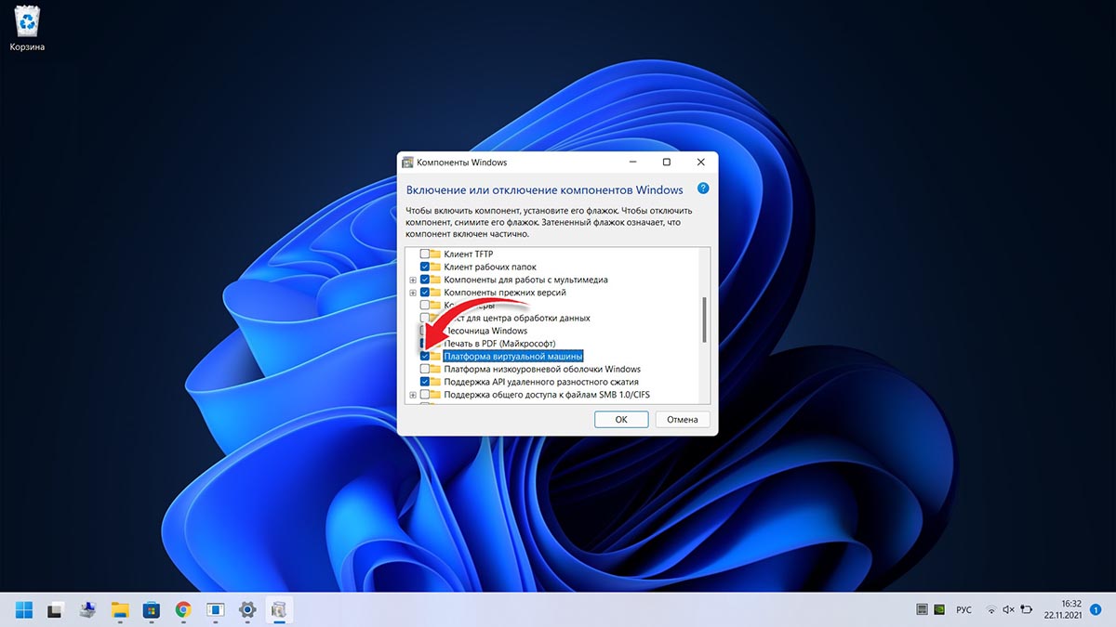Image resolution: width=1116 pixels, height=627 pixels.
Task: Expand Компоненты прежних версий node
Action: 413,293
